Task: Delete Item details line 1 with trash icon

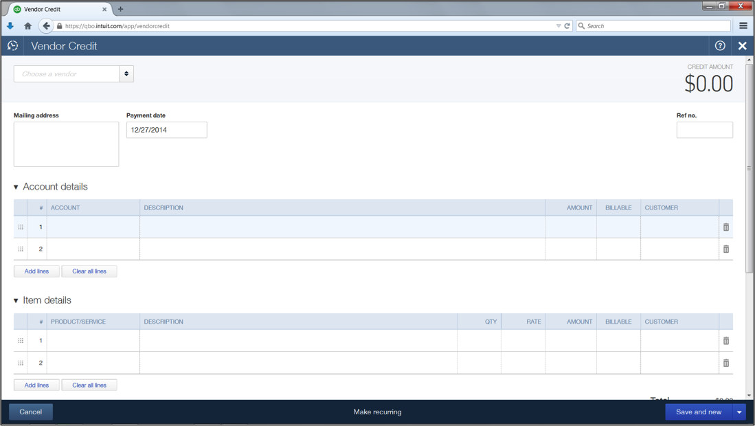Action: (x=726, y=341)
